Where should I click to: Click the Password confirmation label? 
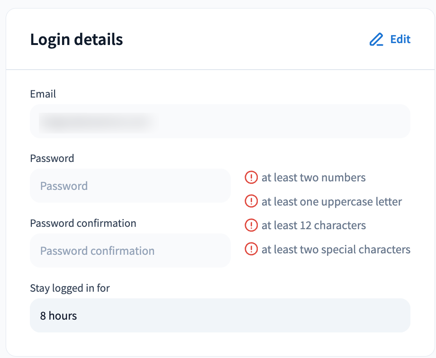coord(83,223)
